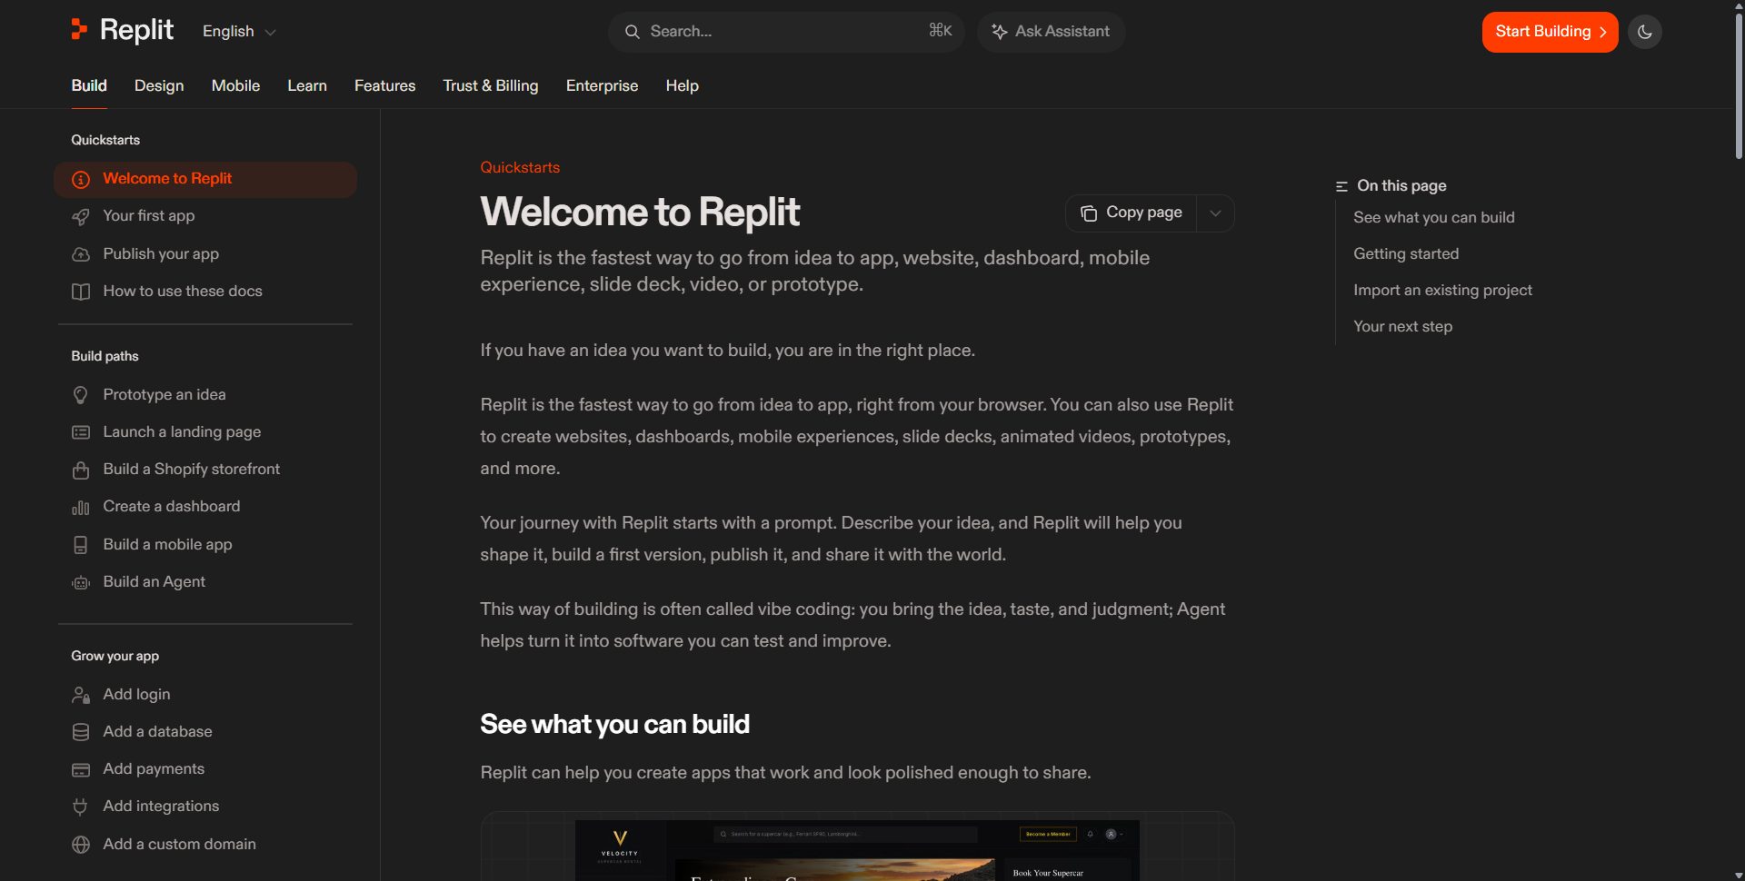
Task: Click the Copy page button
Action: click(x=1132, y=213)
